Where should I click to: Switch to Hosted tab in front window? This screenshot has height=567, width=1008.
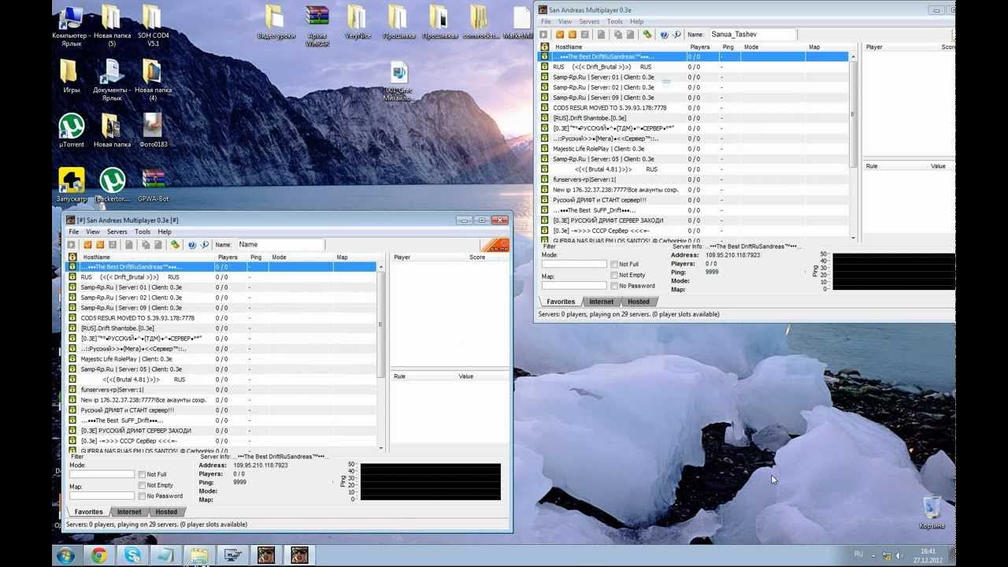166,512
